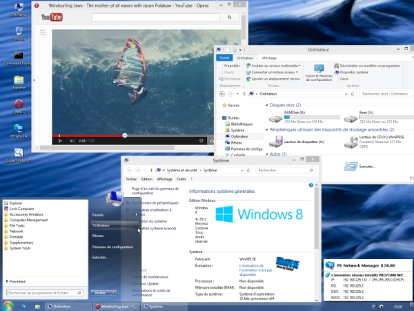Open Système address bar history dropdown
The width and height of the screenshot is (414, 311).
pos(241,170)
